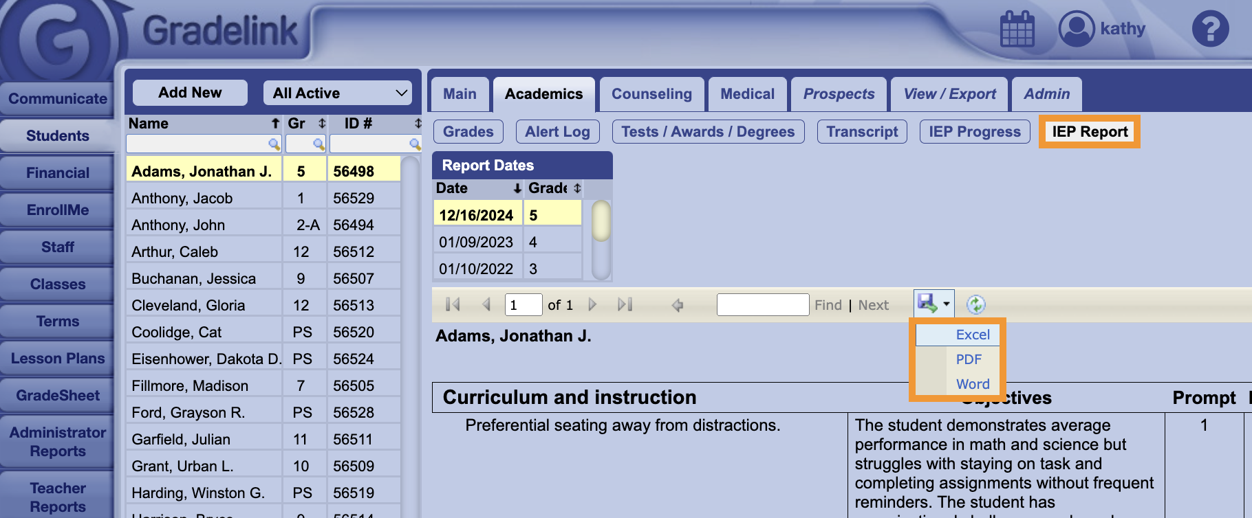Open EnrollMe in the sidebar
Screen dimensions: 1252x518
57,210
